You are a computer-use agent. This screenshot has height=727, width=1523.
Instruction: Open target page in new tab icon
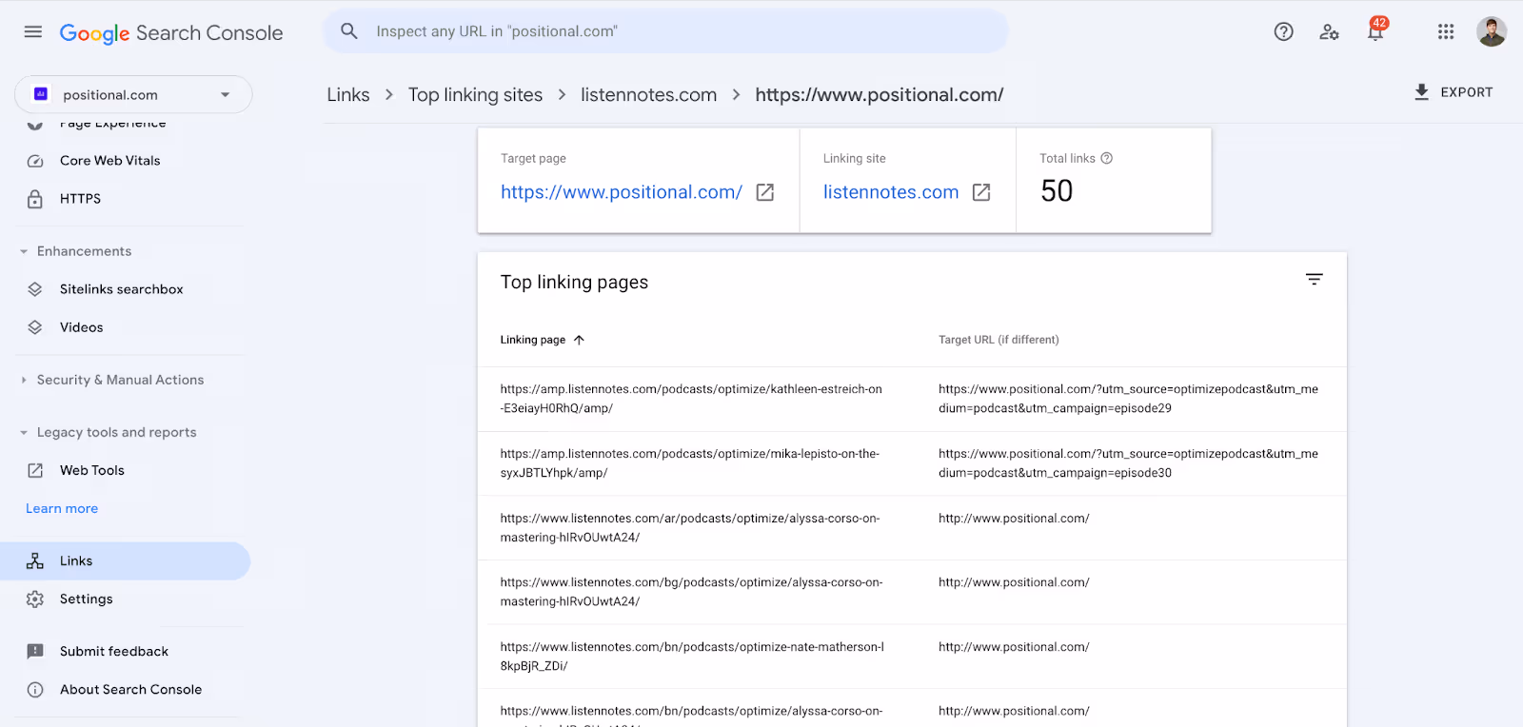(x=764, y=192)
